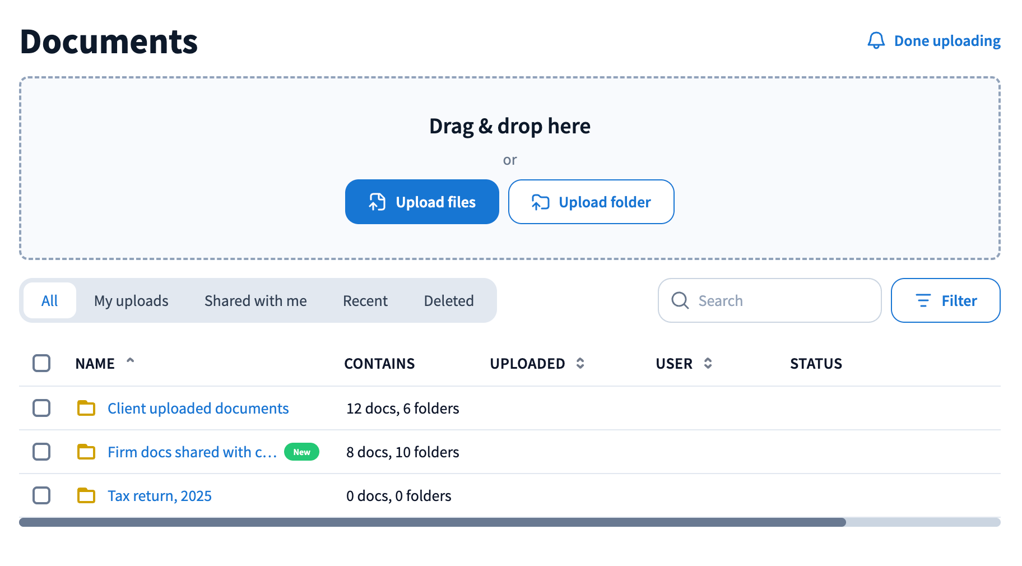Image resolution: width=1022 pixels, height=566 pixels.
Task: Open the Shared with me tab
Action: point(256,301)
